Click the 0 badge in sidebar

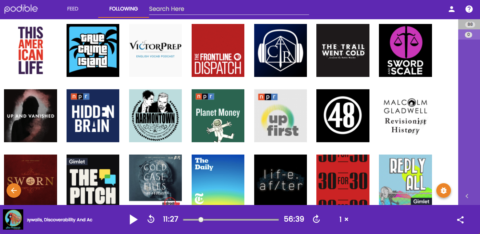469,35
